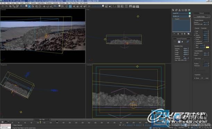The image size is (212, 129).
Task: Toggle the Snaps toggle icon
Action: click(74, 6)
